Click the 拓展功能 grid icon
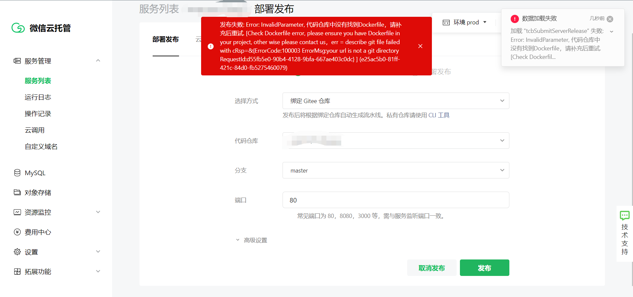Viewport: 633px width, 297px height. coord(17,271)
